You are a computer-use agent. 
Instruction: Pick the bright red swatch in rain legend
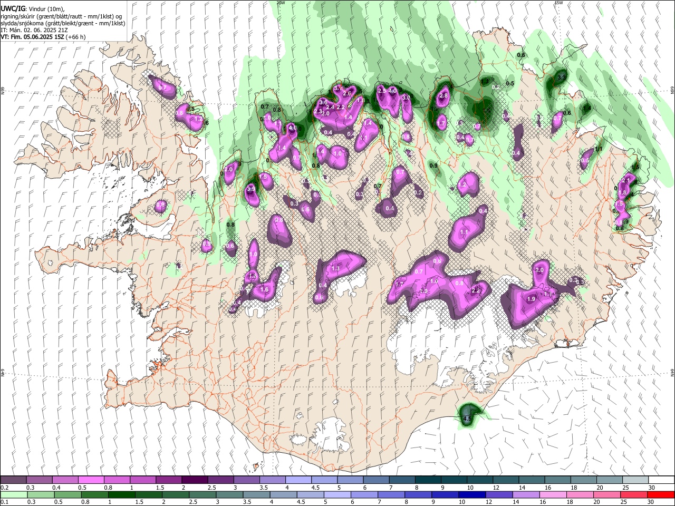click(x=661, y=494)
